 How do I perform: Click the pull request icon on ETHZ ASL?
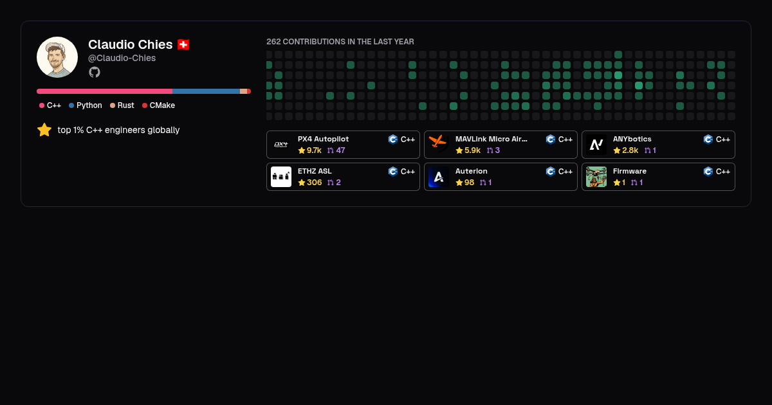click(x=331, y=183)
